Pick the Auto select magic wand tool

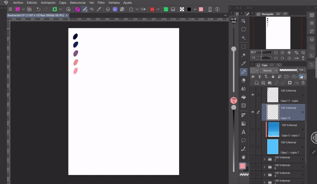(x=244, y=55)
